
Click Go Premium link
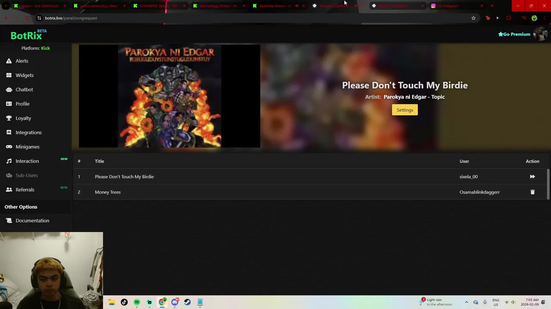pos(514,34)
